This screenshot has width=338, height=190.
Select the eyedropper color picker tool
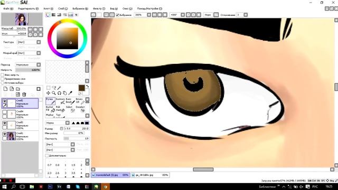(70, 93)
